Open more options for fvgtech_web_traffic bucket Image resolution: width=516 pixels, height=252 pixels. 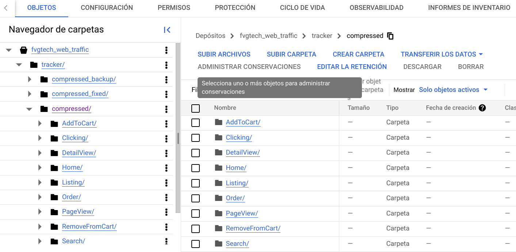pos(167,50)
